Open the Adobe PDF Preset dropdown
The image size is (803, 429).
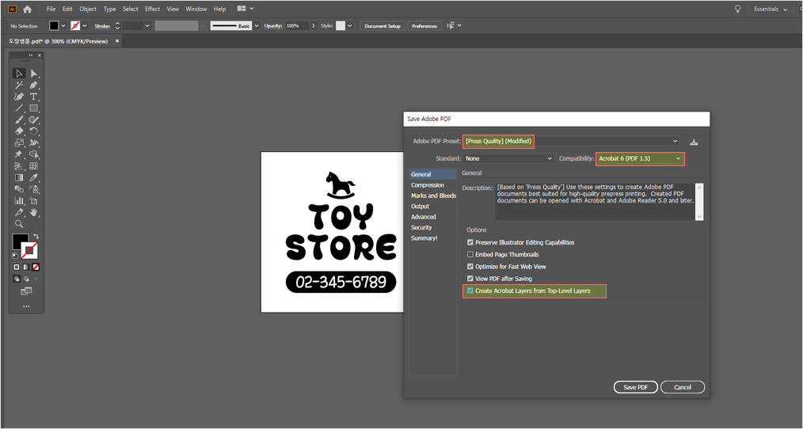[572, 142]
